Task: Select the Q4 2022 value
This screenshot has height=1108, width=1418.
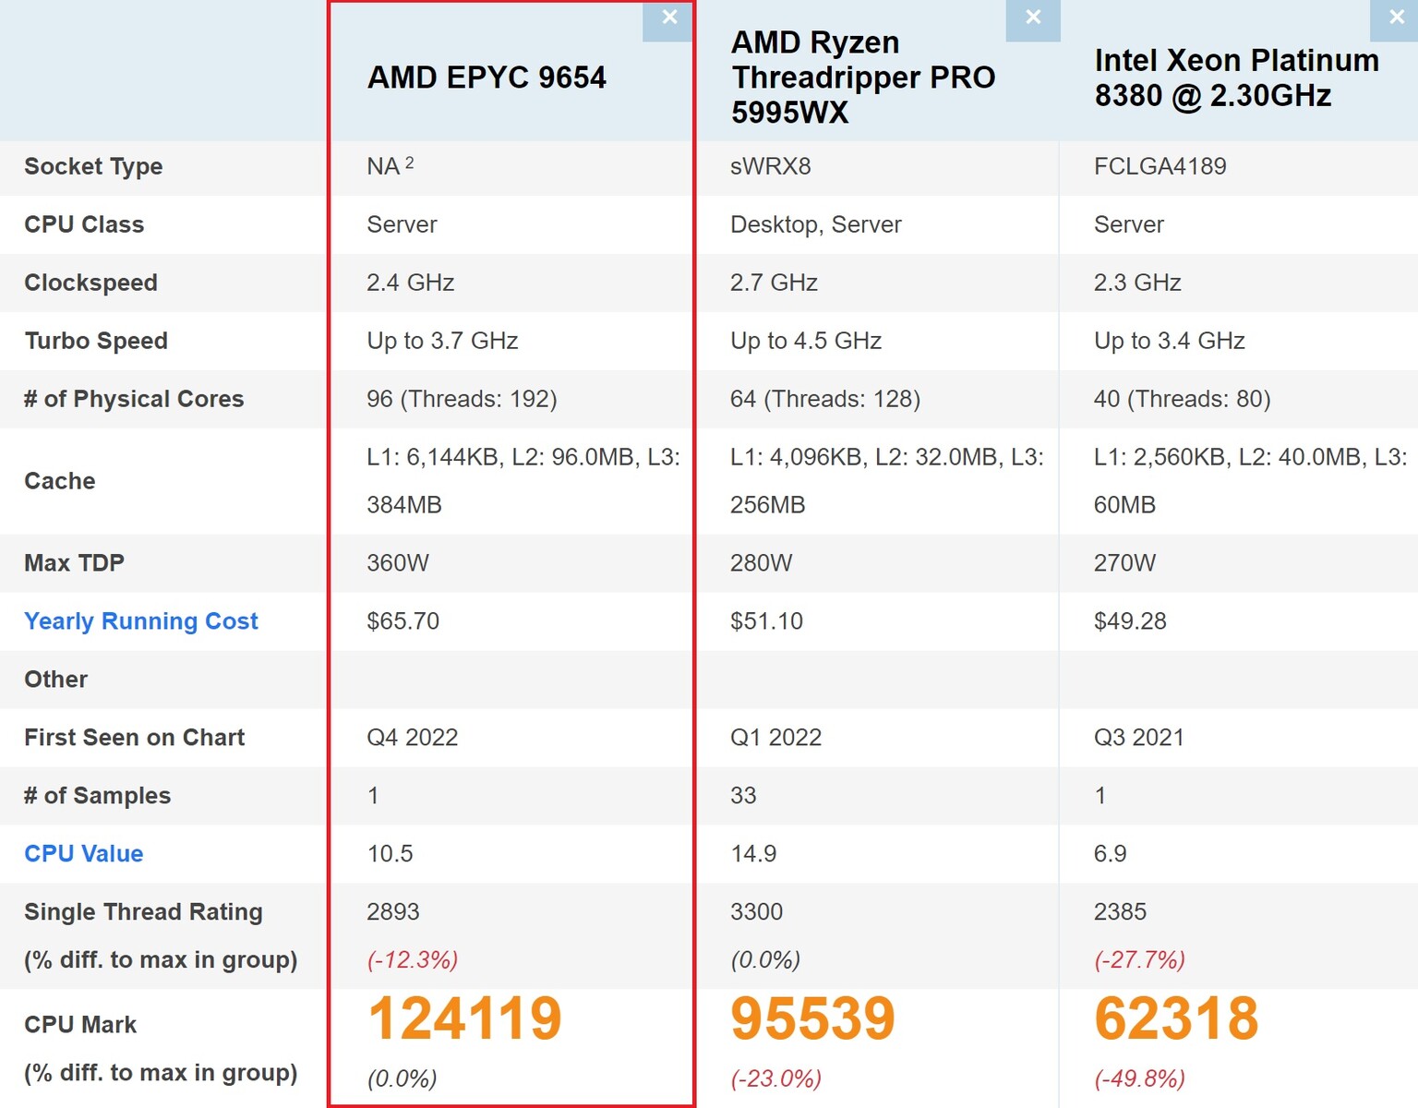Action: pyautogui.click(x=412, y=738)
